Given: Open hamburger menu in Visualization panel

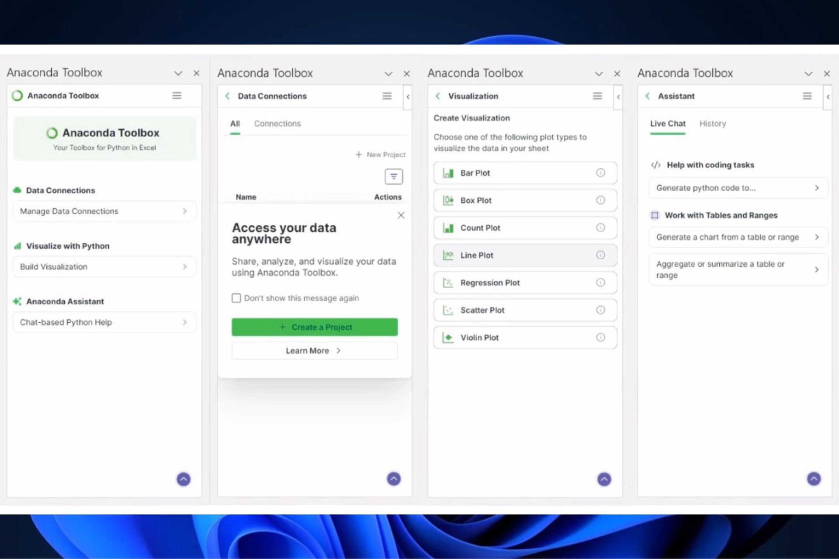Looking at the screenshot, I should (x=597, y=96).
